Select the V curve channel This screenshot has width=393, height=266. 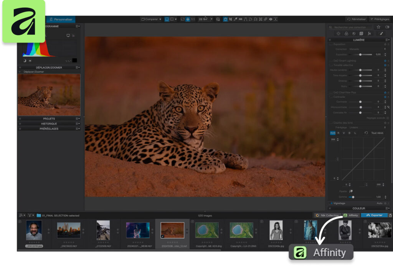click(344, 133)
